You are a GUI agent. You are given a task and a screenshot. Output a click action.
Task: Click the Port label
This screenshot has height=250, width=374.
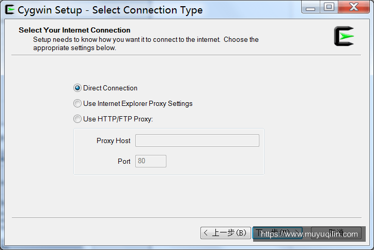(124, 161)
